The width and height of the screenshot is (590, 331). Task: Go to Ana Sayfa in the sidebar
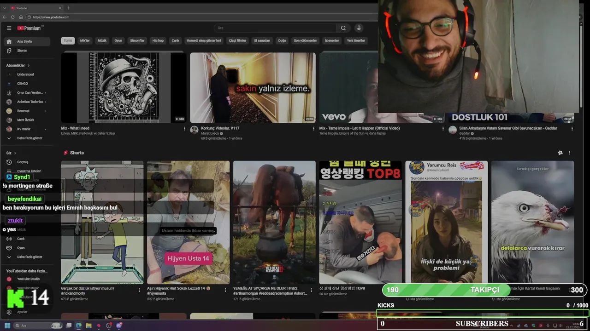pos(27,41)
